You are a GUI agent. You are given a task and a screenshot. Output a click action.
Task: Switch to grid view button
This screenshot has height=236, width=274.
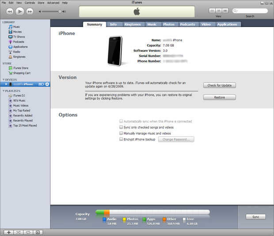[218, 11]
